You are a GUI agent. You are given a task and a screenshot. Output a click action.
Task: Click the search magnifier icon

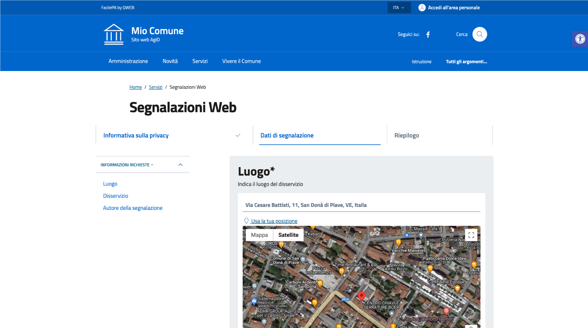click(480, 34)
